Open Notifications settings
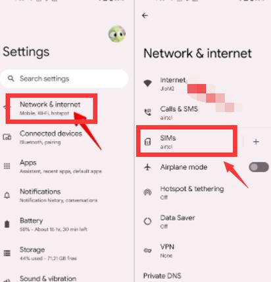 point(66,195)
